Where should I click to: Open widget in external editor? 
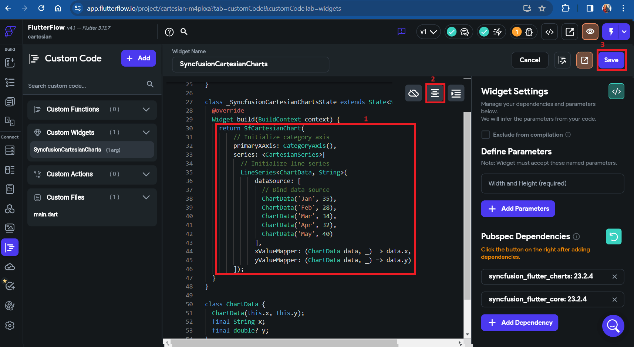click(x=584, y=60)
